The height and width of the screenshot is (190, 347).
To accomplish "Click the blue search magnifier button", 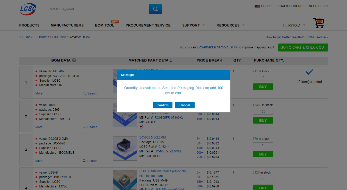I will click(155, 9).
